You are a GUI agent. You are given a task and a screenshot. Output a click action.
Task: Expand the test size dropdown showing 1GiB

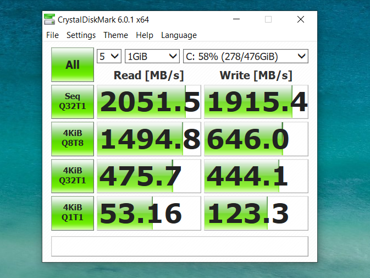(x=152, y=56)
